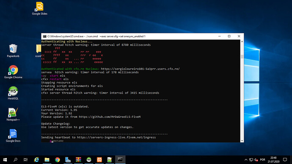The width and height of the screenshot is (292, 164).
Task: Open the WinRAR taskbar icon
Action: pyautogui.click(x=78, y=160)
